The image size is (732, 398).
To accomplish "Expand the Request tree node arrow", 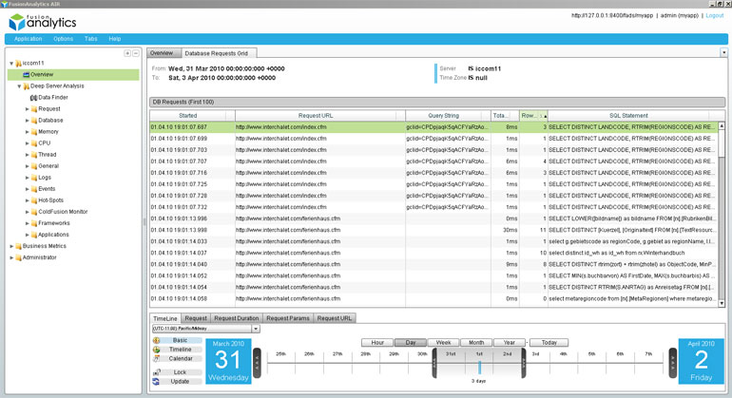I will (x=27, y=109).
